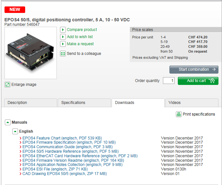Click red chevron beside EtherCAT Card Hardware Reference

point(20,156)
